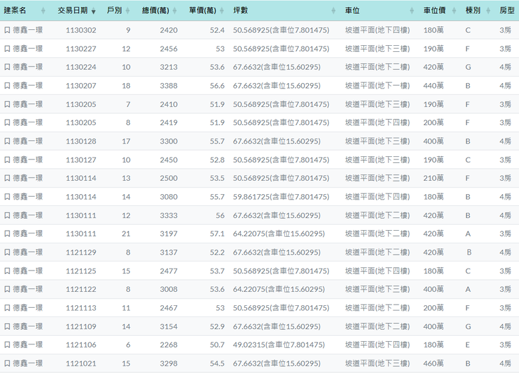Select 戶別 cell 18
519x373 pixels.
pyautogui.click(x=126, y=86)
